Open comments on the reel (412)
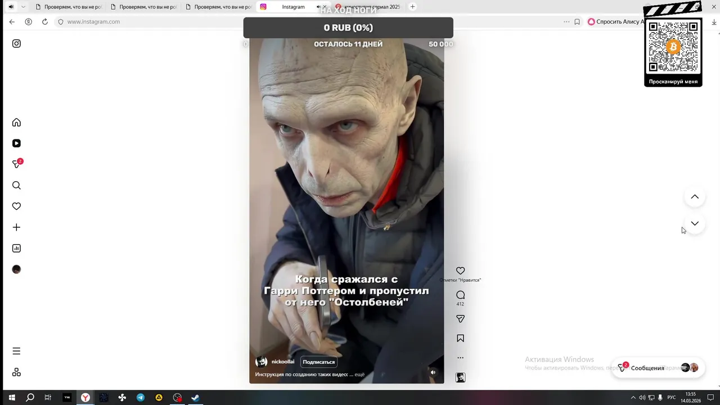 [x=460, y=295]
